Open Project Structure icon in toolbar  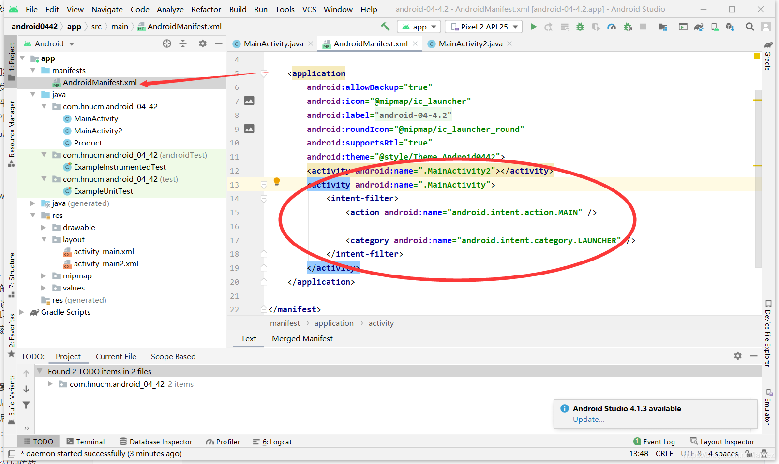point(663,27)
